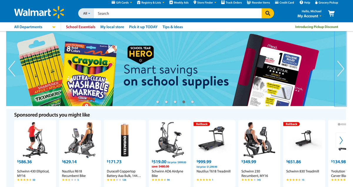Open Schwinn 430 Elliptical product link
This screenshot has width=353, height=187.
pyautogui.click(x=33, y=173)
